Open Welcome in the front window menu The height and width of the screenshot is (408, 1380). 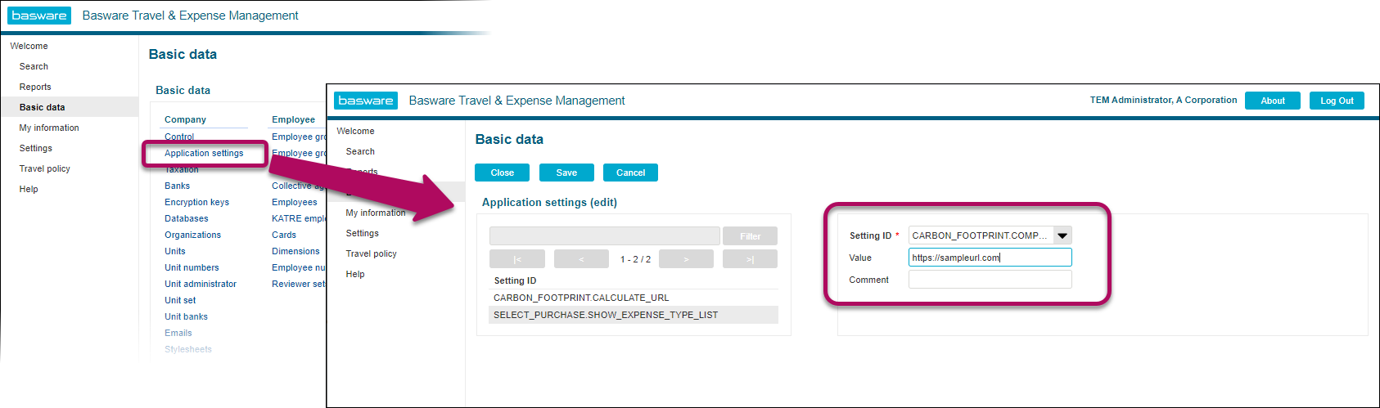355,131
